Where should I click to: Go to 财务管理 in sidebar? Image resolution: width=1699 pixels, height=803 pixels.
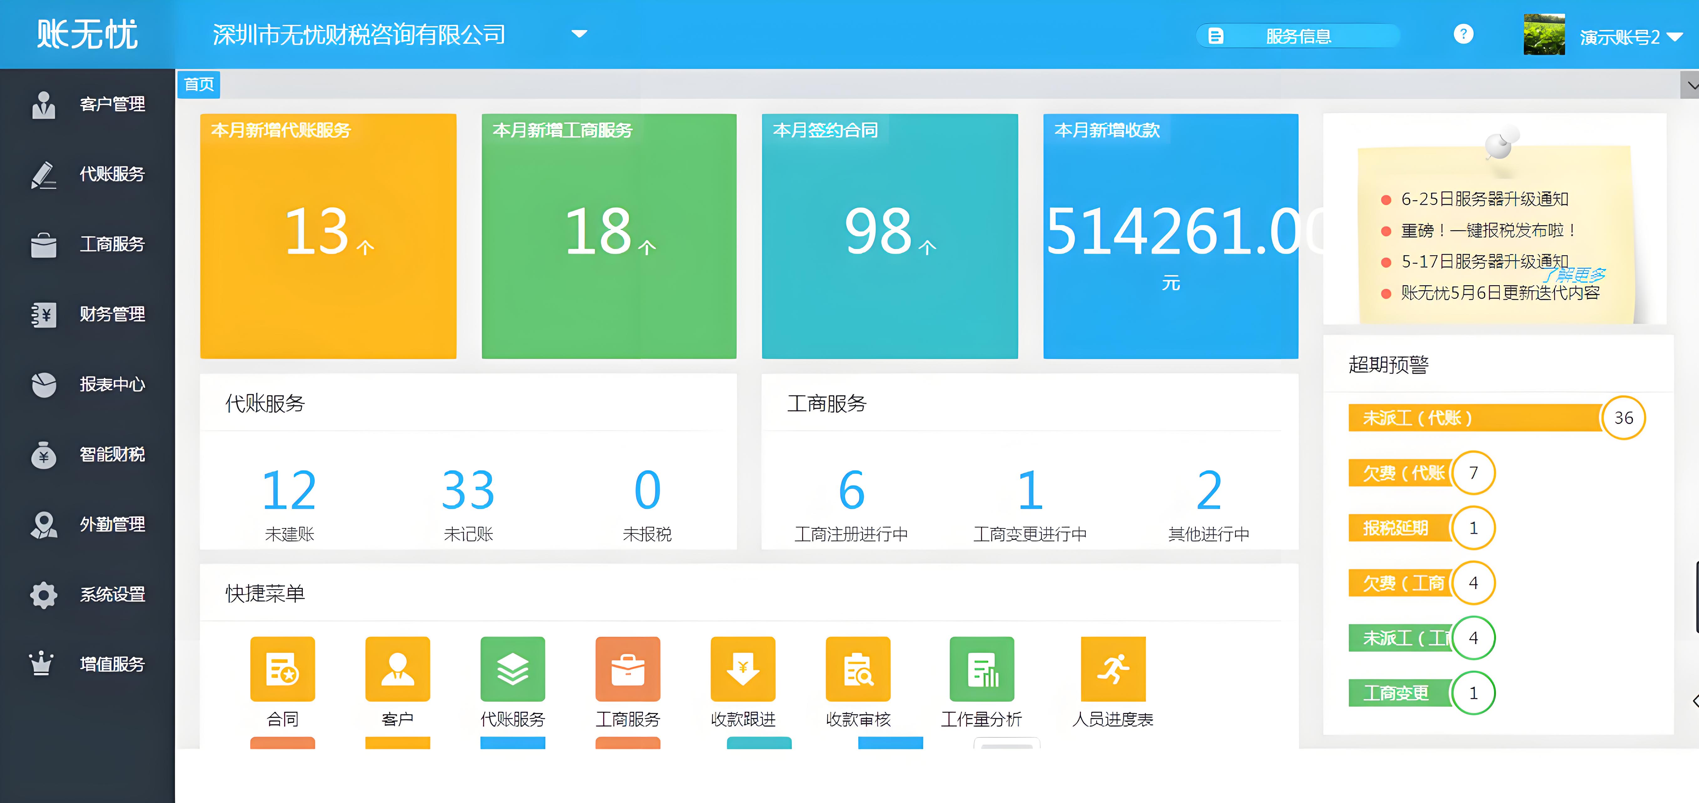[88, 315]
